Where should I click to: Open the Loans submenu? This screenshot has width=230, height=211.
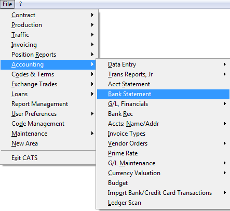[x=48, y=94]
